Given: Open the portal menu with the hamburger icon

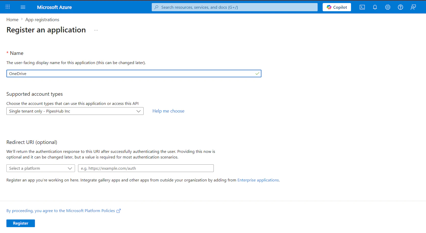Looking at the screenshot, I should coord(23,7).
